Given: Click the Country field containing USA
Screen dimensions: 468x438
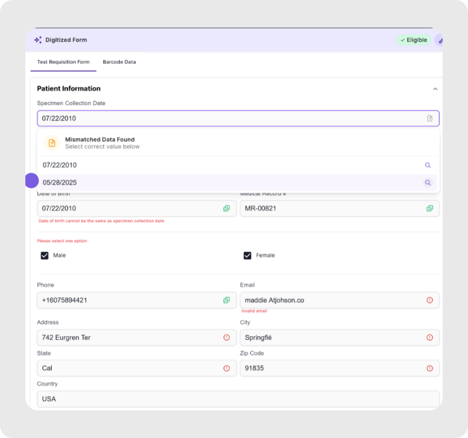Looking at the screenshot, I should tap(238, 399).
